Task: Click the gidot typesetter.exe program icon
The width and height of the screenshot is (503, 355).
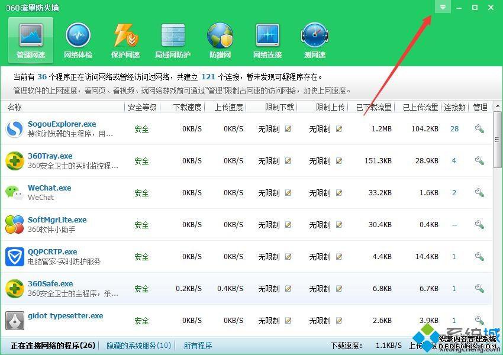Action: point(15,320)
